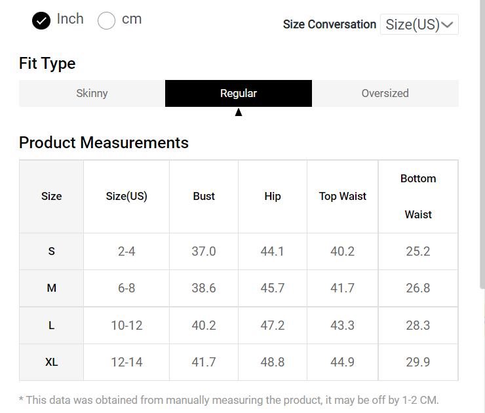Select the S size row label
This screenshot has height=413, width=485.
click(x=52, y=251)
